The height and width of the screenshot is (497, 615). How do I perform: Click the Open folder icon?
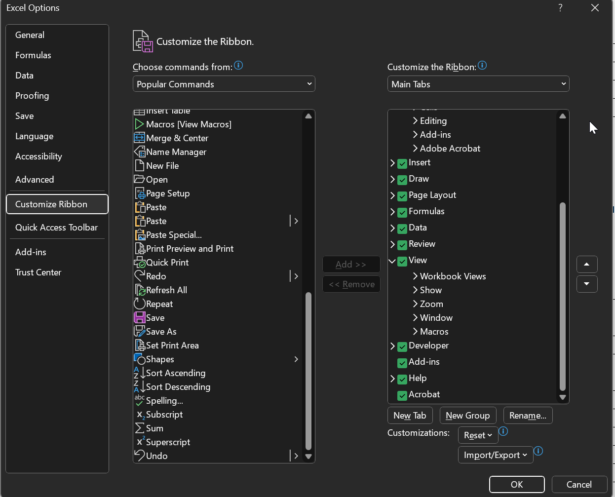139,179
